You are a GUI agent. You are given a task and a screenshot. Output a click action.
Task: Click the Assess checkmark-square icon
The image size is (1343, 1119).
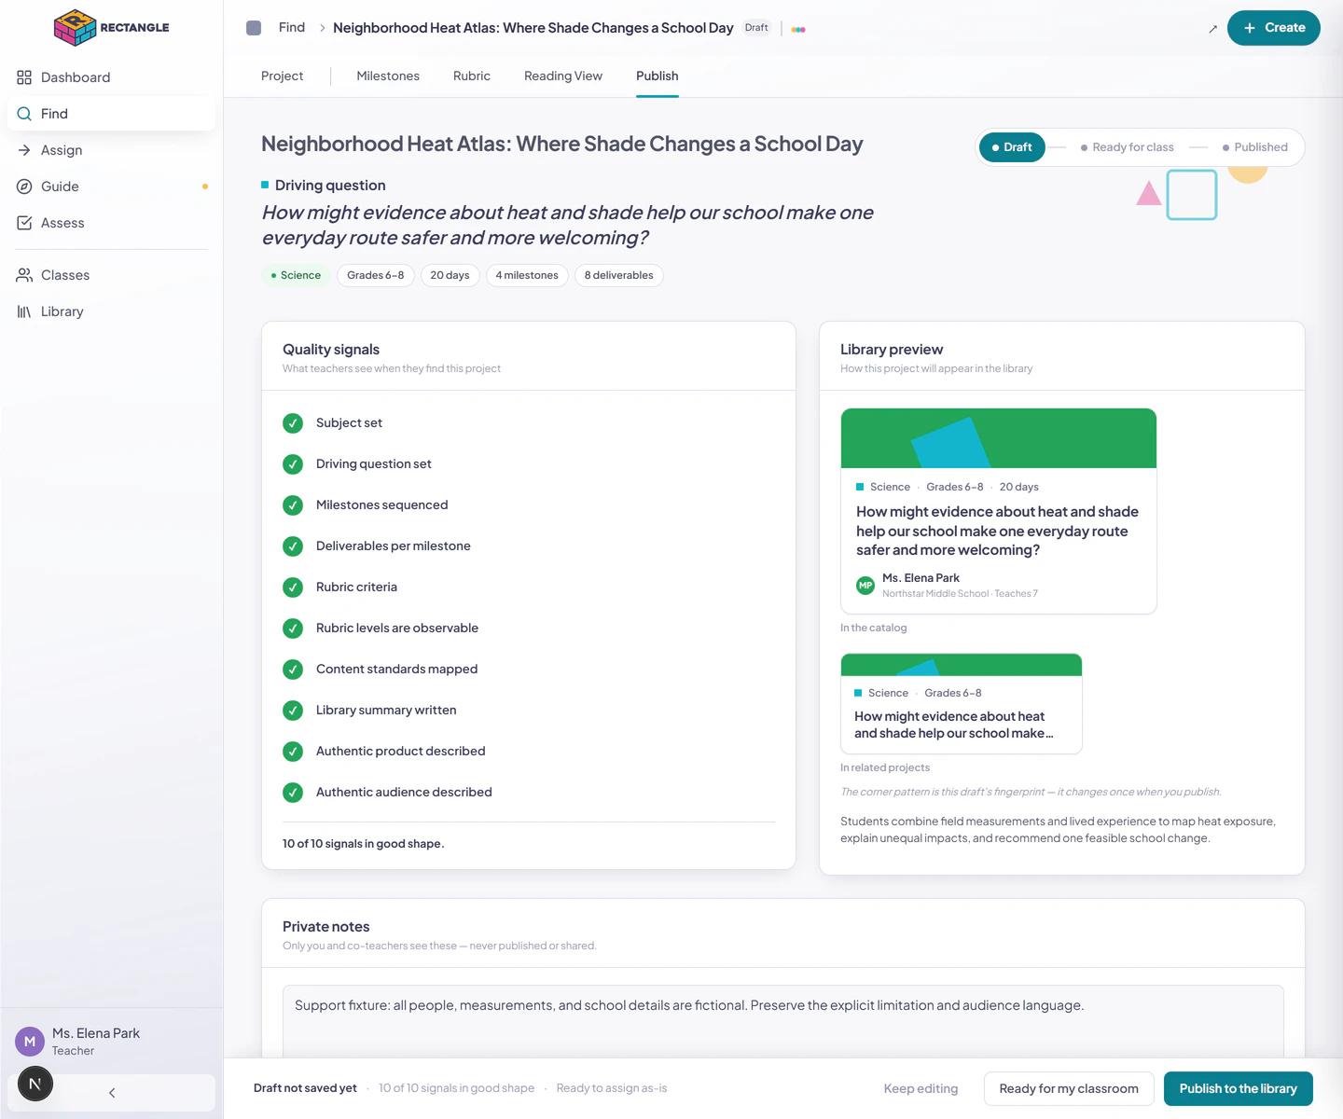point(24,223)
